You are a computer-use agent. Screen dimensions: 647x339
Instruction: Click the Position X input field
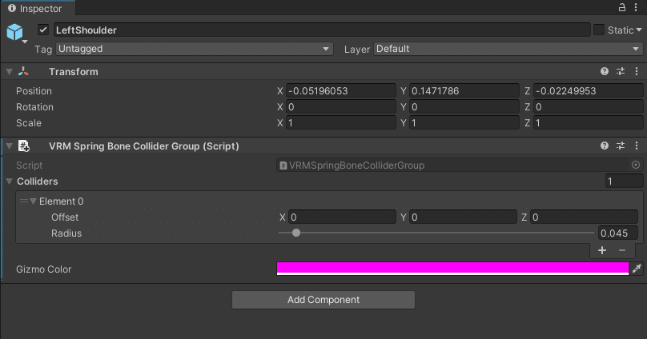pos(341,90)
